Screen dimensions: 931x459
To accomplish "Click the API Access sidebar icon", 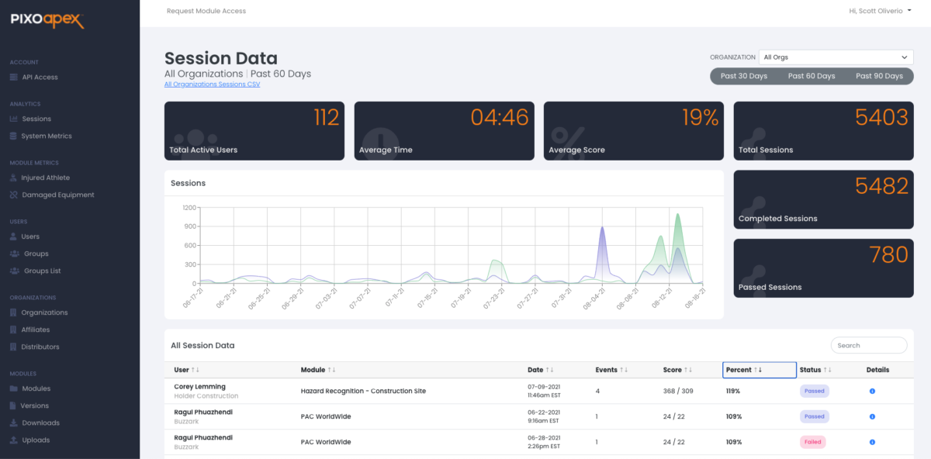I will [x=13, y=78].
